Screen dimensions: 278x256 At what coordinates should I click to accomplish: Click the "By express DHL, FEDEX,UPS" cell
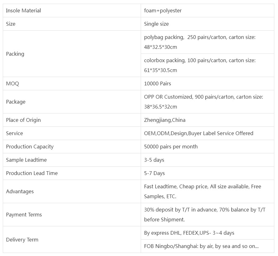(x=189, y=233)
